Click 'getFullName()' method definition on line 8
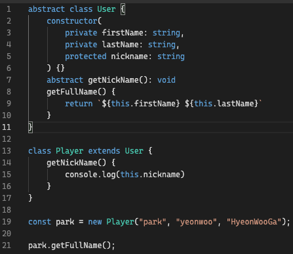This screenshot has height=254, width=293. coord(76,92)
